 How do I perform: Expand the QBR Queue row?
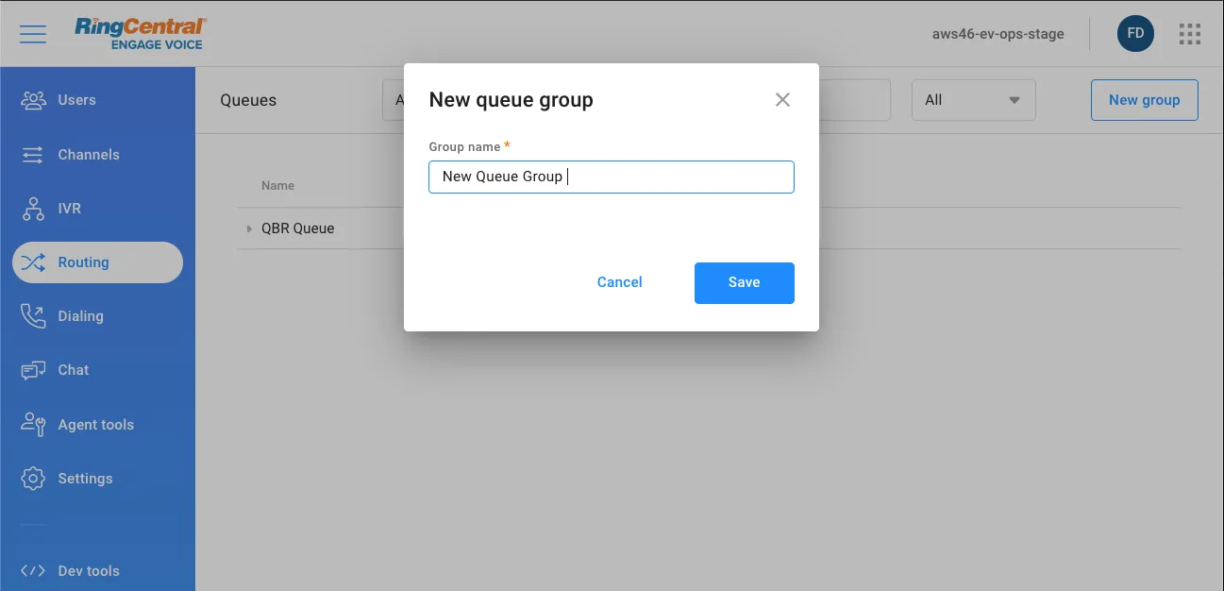point(249,228)
